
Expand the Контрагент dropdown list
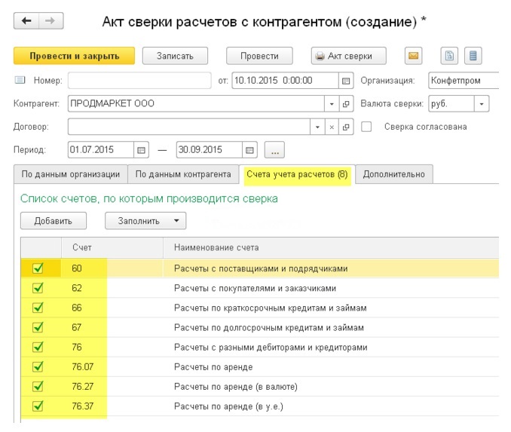[332, 104]
